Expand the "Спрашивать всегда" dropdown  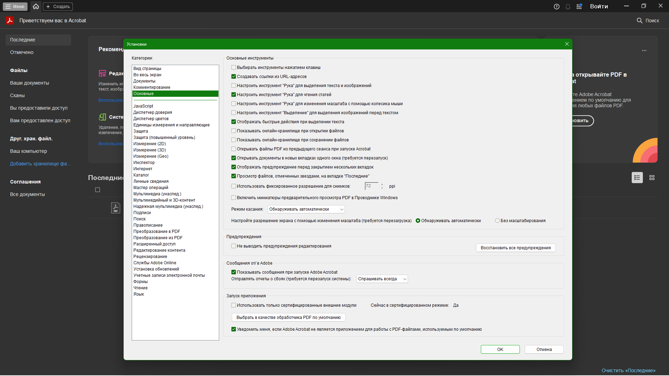coord(382,279)
